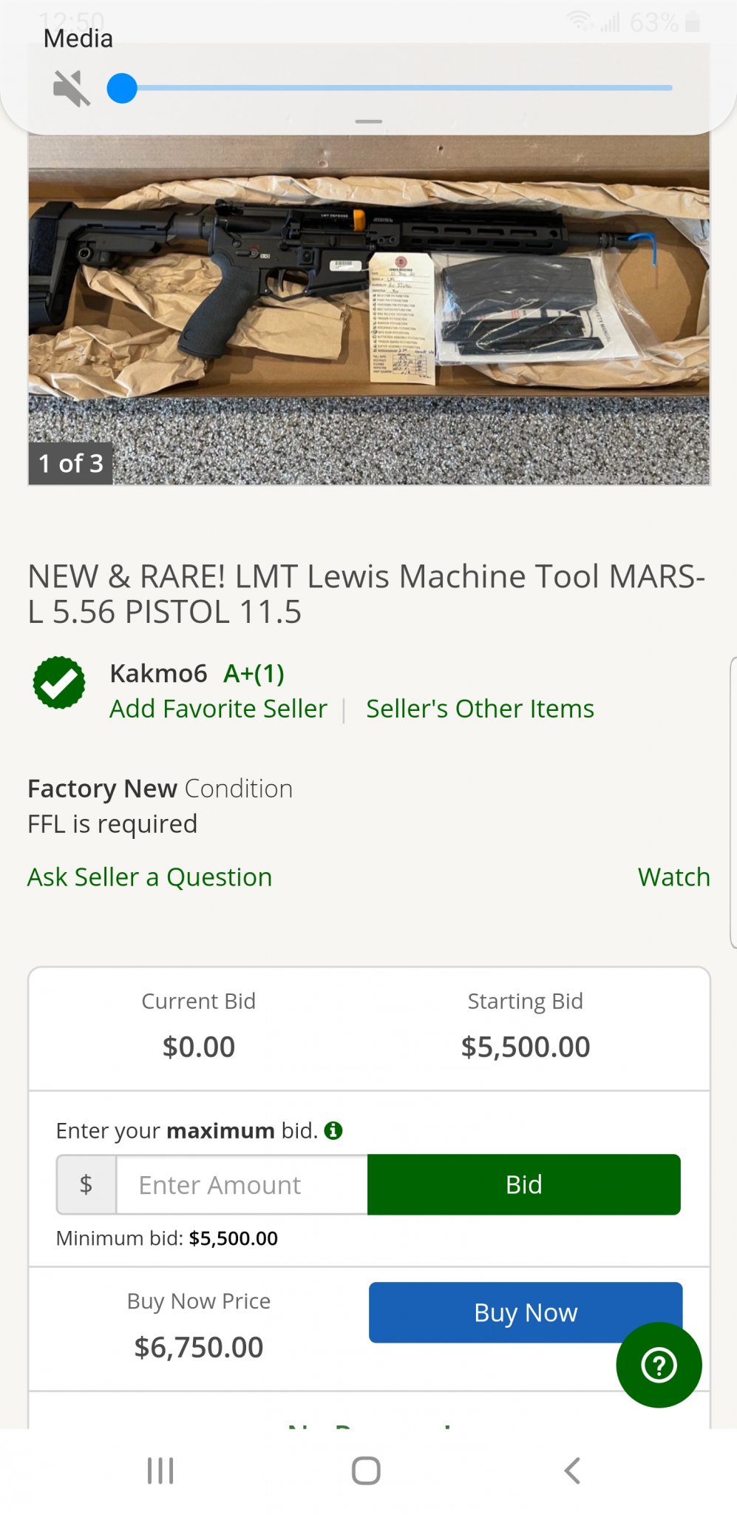This screenshot has width=737, height=1515.
Task: Click Add Favorite Seller link
Action: [218, 709]
